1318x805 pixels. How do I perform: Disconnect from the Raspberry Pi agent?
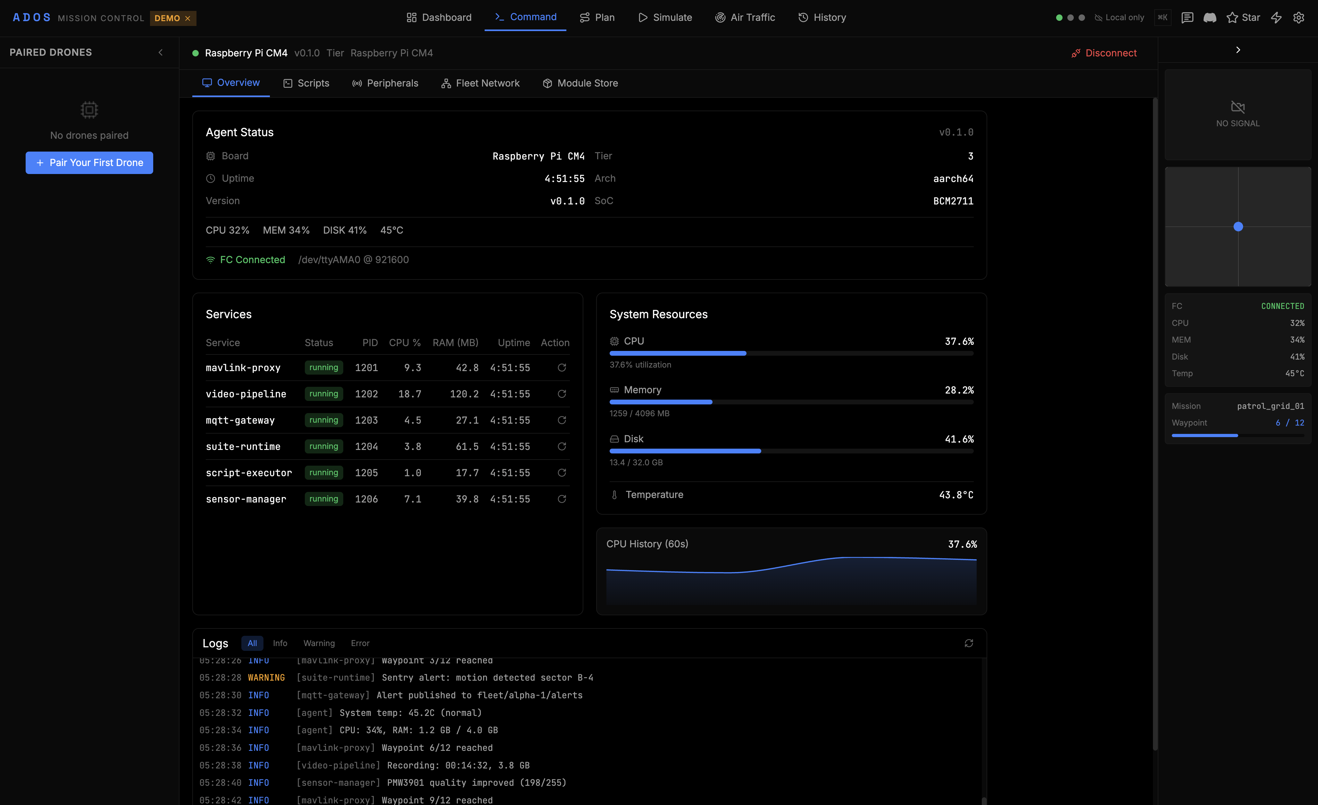[x=1104, y=53]
